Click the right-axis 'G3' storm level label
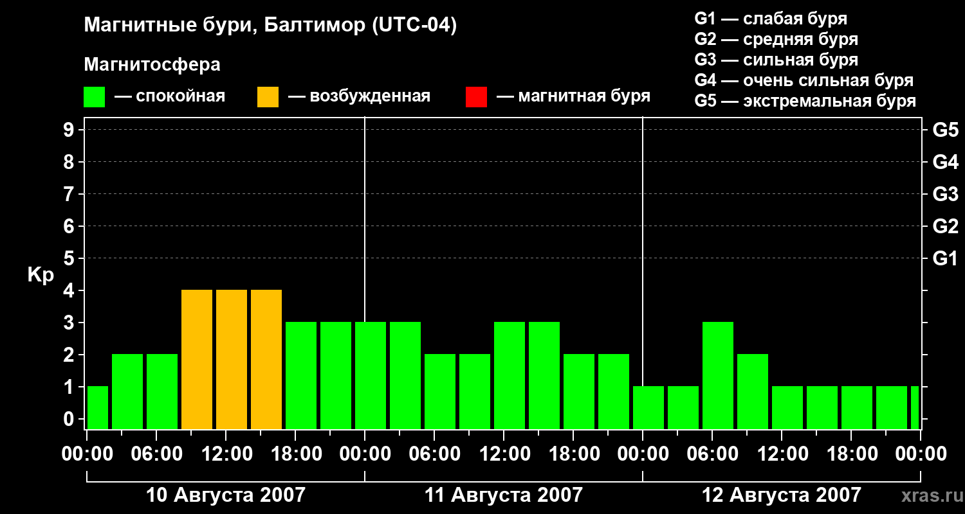Image resolution: width=965 pixels, height=514 pixels. (945, 194)
